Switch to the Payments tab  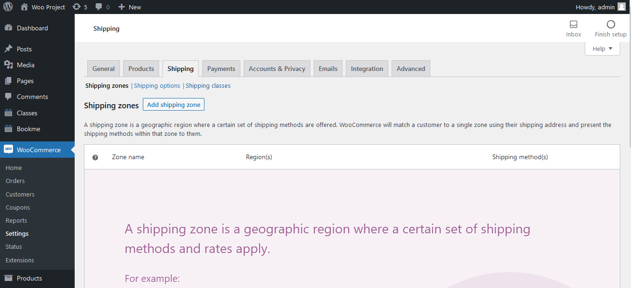point(221,69)
